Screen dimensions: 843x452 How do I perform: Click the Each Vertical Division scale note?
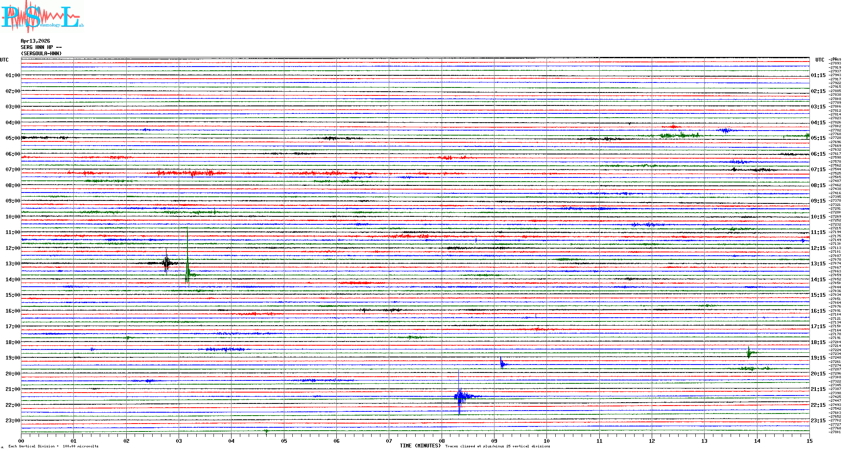coord(53,446)
